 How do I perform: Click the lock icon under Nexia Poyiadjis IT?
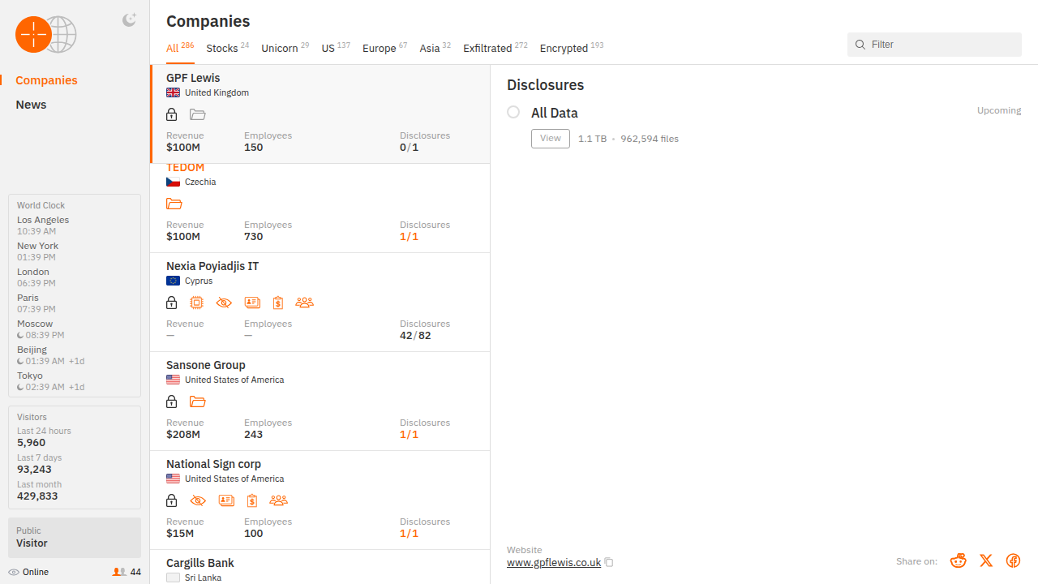tap(171, 303)
